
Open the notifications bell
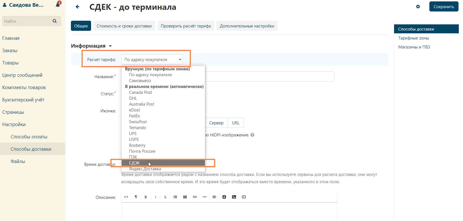pyautogui.click(x=58, y=4)
